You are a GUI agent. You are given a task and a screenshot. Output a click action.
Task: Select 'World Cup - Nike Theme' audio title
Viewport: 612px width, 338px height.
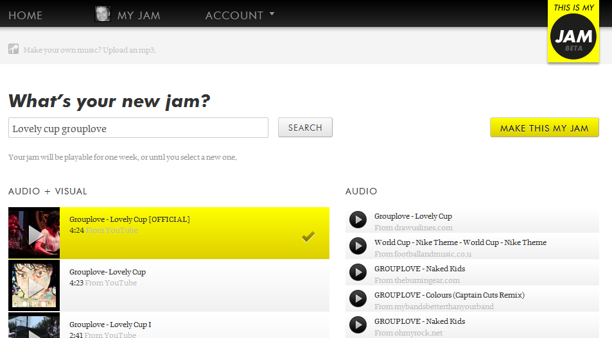(x=460, y=242)
